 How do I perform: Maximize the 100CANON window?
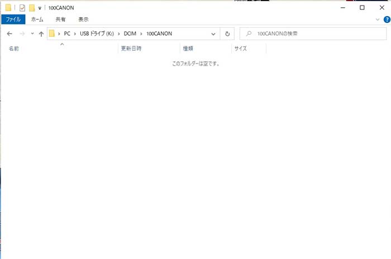362,8
